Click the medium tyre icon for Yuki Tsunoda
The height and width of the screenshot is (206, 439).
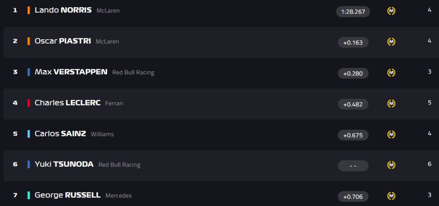coord(391,165)
